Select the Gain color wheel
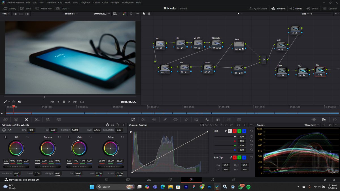 click(80, 148)
